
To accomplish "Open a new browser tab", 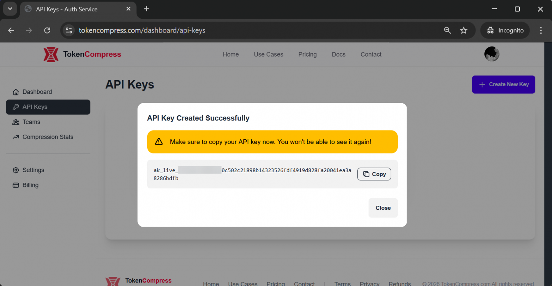I will [146, 9].
